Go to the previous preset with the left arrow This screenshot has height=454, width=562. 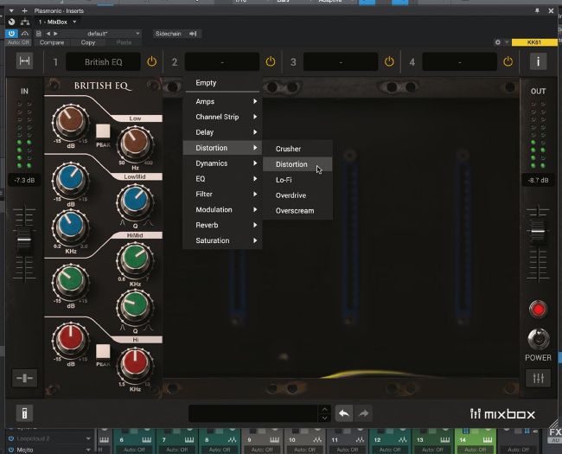[48, 34]
